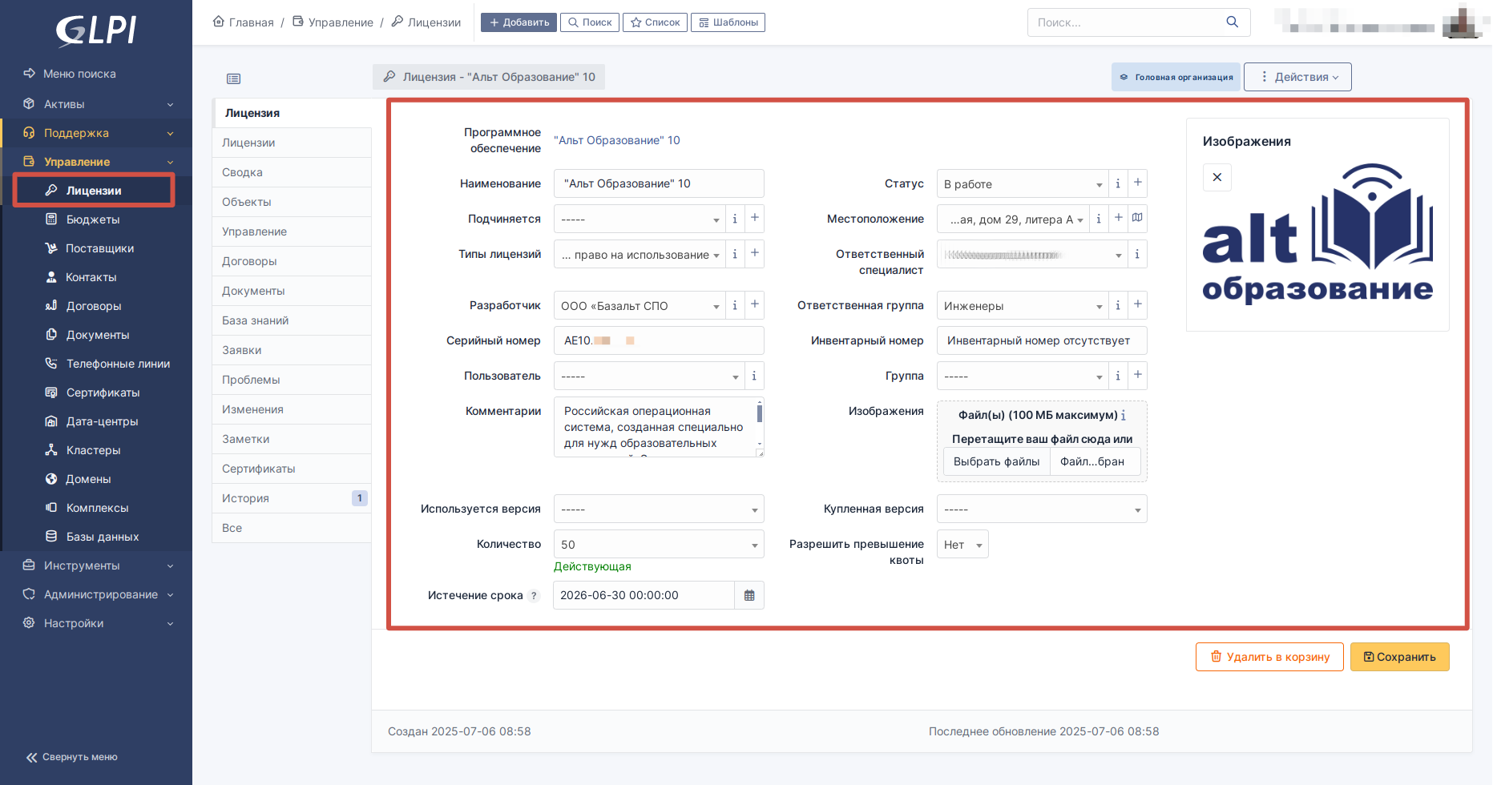This screenshot has height=785, width=1493.
Task: Open the list view icon above the tabs
Action: [x=233, y=78]
